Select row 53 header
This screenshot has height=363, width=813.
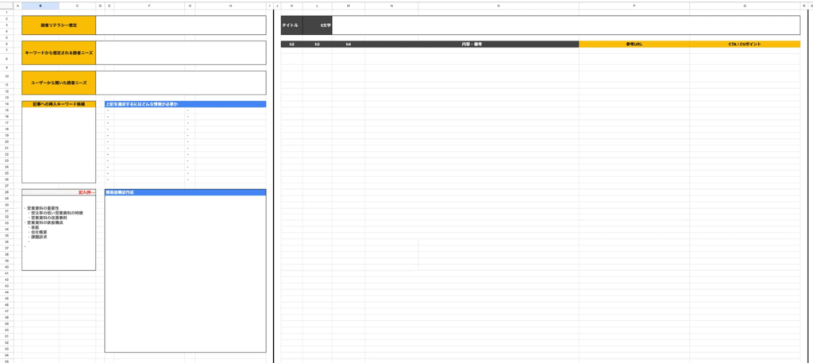click(7, 349)
